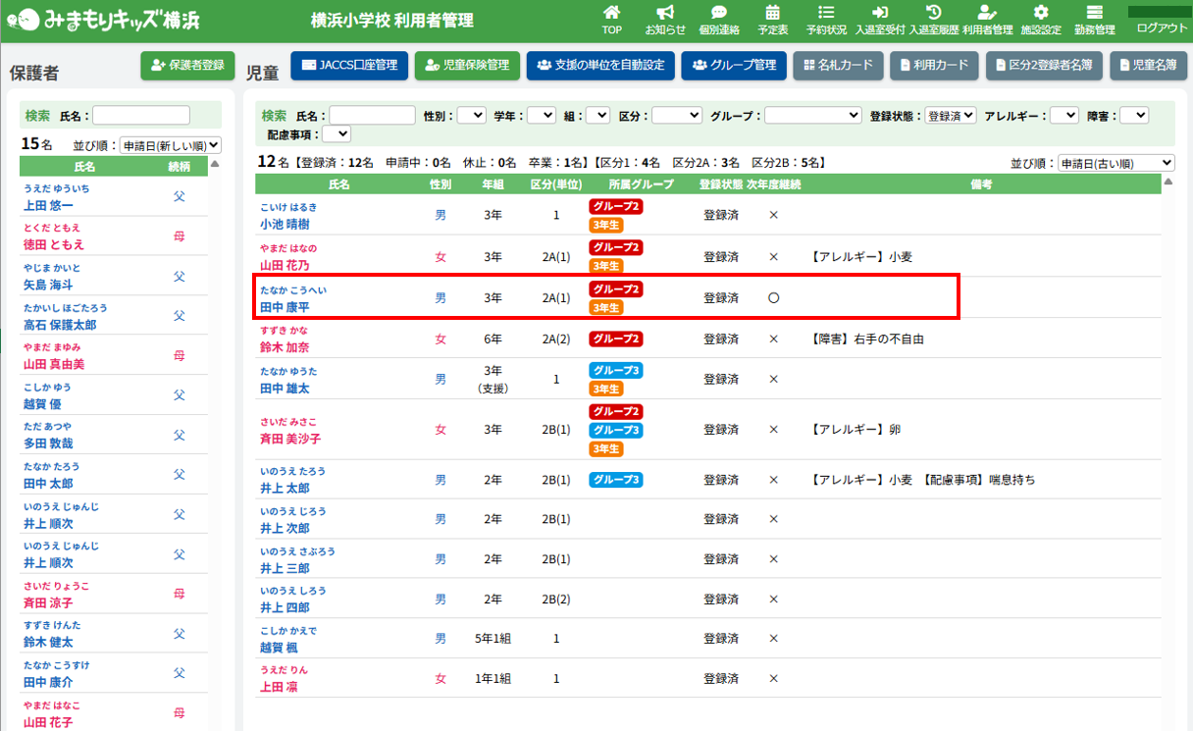This screenshot has height=731, width=1193.
Task: Open お知らせ megaphone icon
Action: click(665, 14)
